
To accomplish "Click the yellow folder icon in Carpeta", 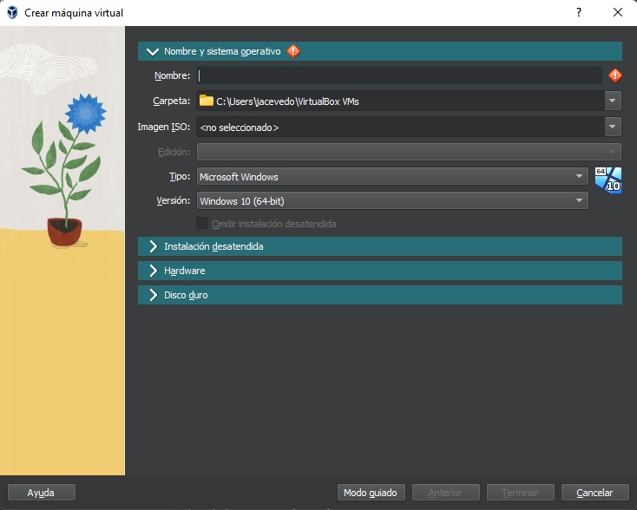I will [206, 101].
